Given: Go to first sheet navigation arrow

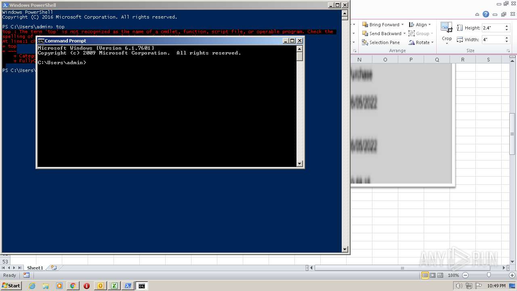Looking at the screenshot, I should point(4,268).
